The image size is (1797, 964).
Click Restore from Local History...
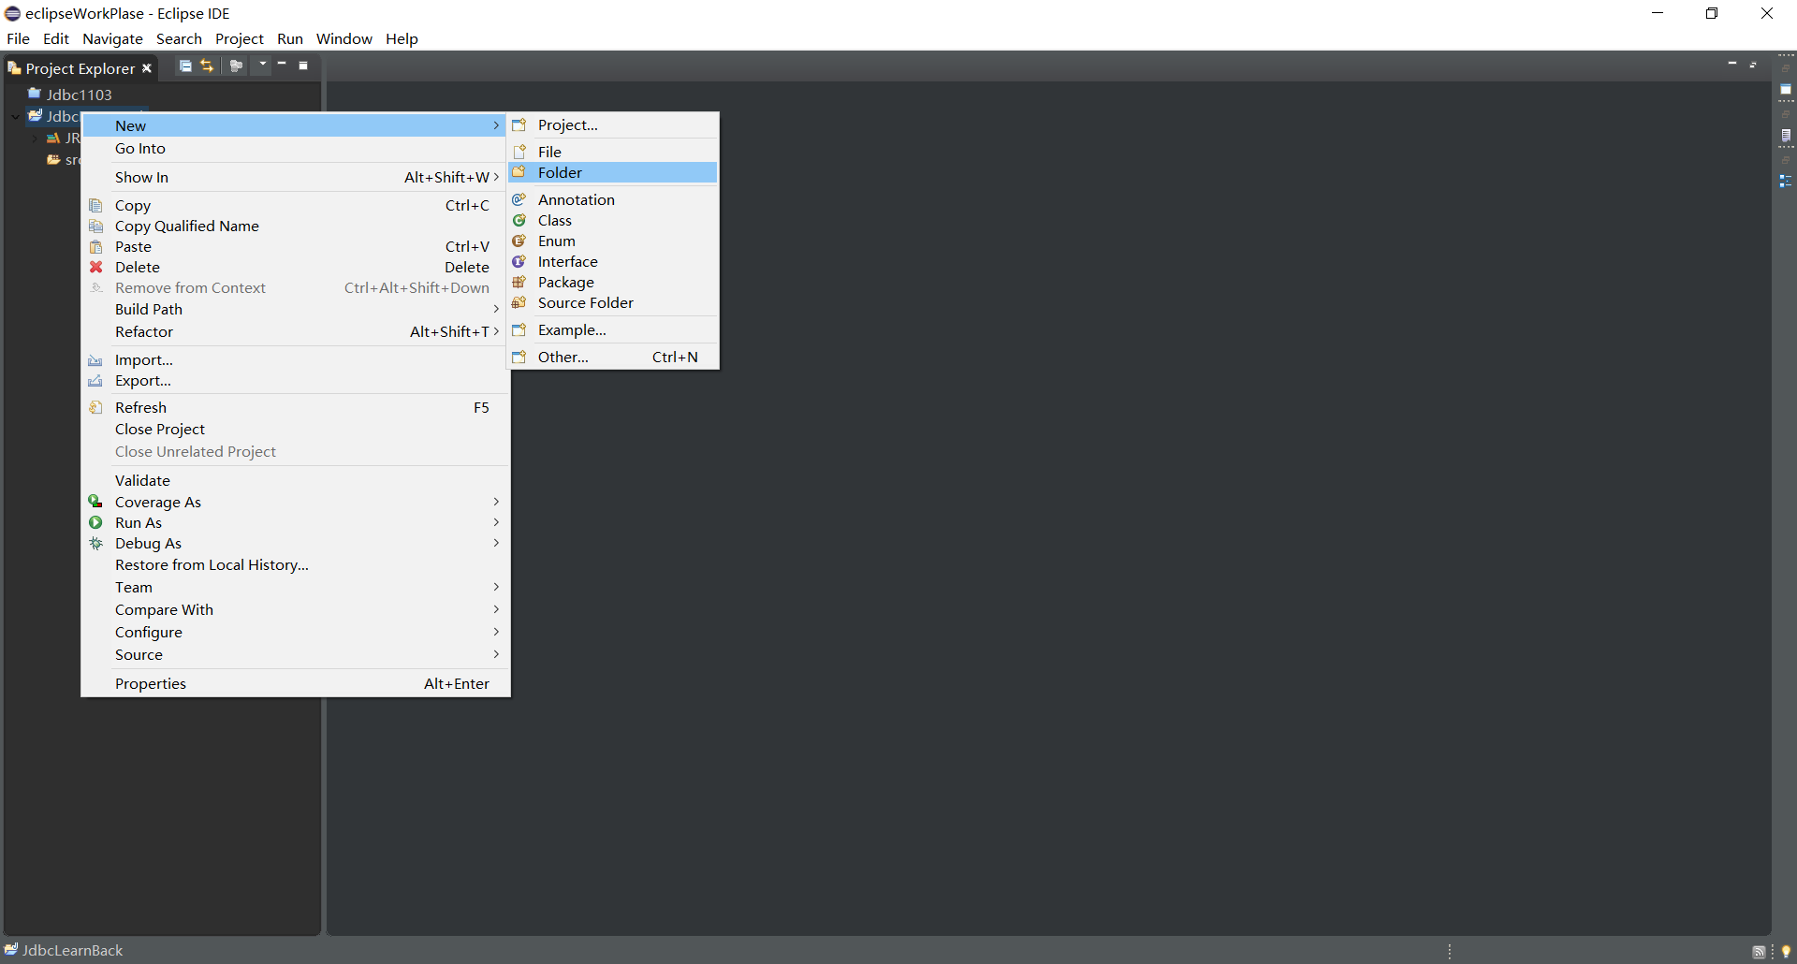point(295,564)
